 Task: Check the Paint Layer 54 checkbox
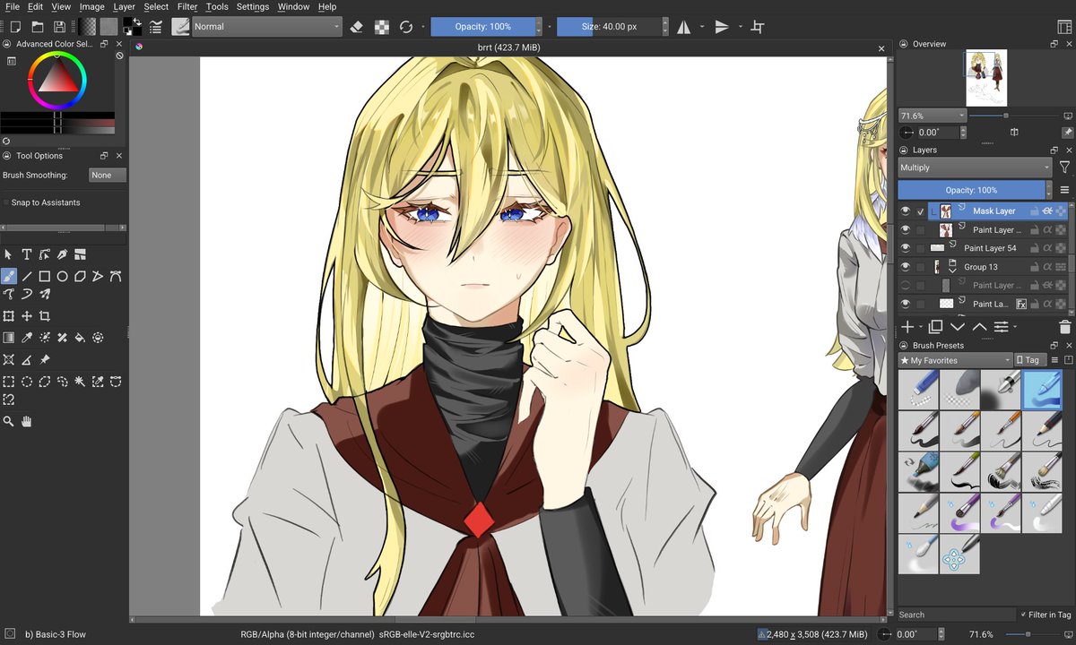pyautogui.click(x=921, y=248)
